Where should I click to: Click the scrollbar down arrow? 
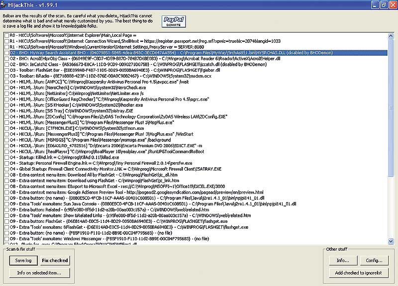click(x=391, y=241)
